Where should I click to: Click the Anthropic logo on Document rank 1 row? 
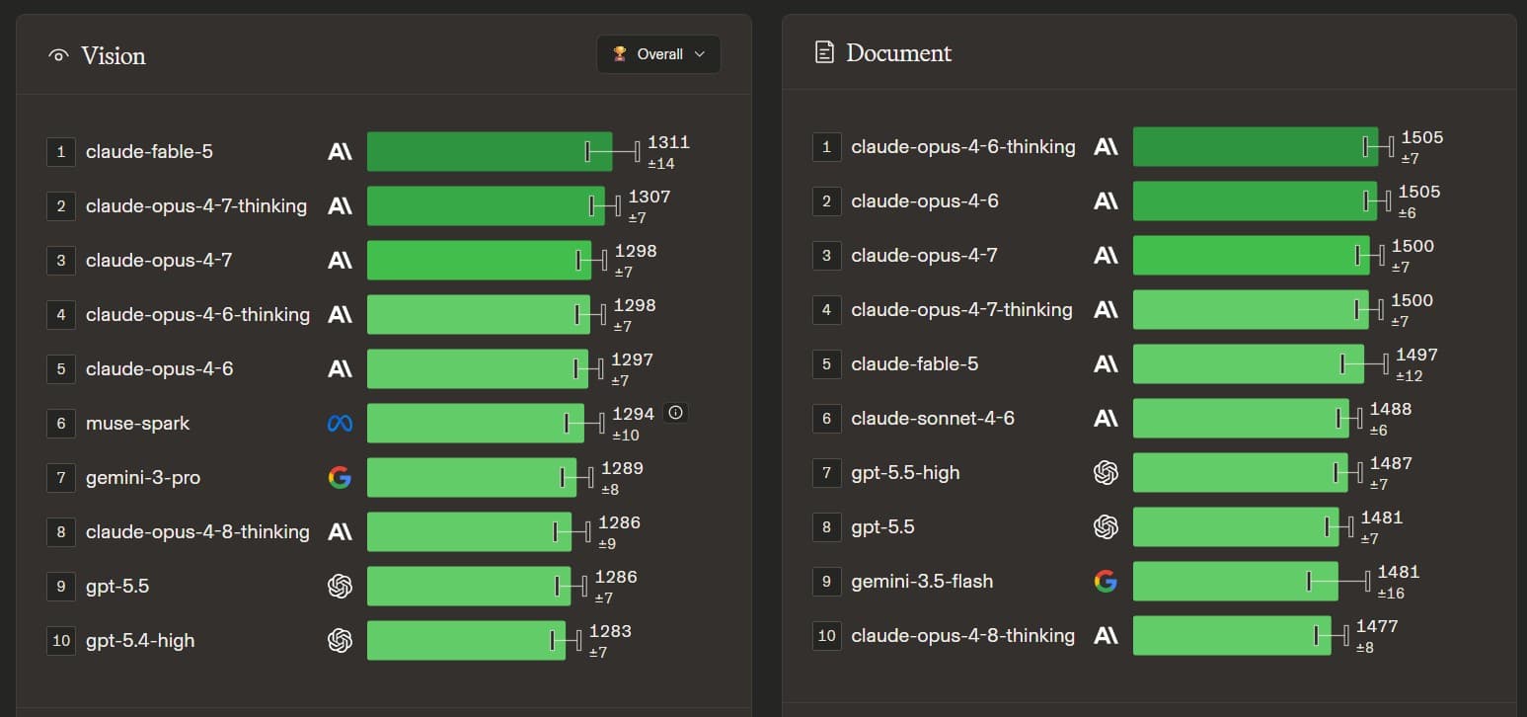(1106, 147)
